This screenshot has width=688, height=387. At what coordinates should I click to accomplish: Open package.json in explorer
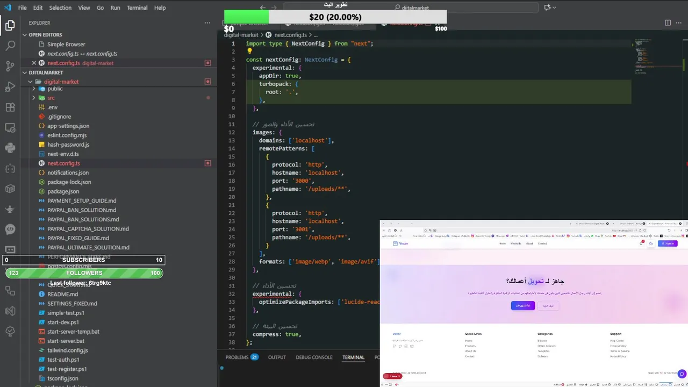[x=63, y=191]
